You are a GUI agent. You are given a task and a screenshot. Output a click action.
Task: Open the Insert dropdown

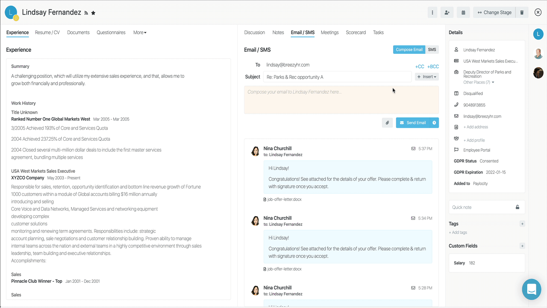click(427, 77)
